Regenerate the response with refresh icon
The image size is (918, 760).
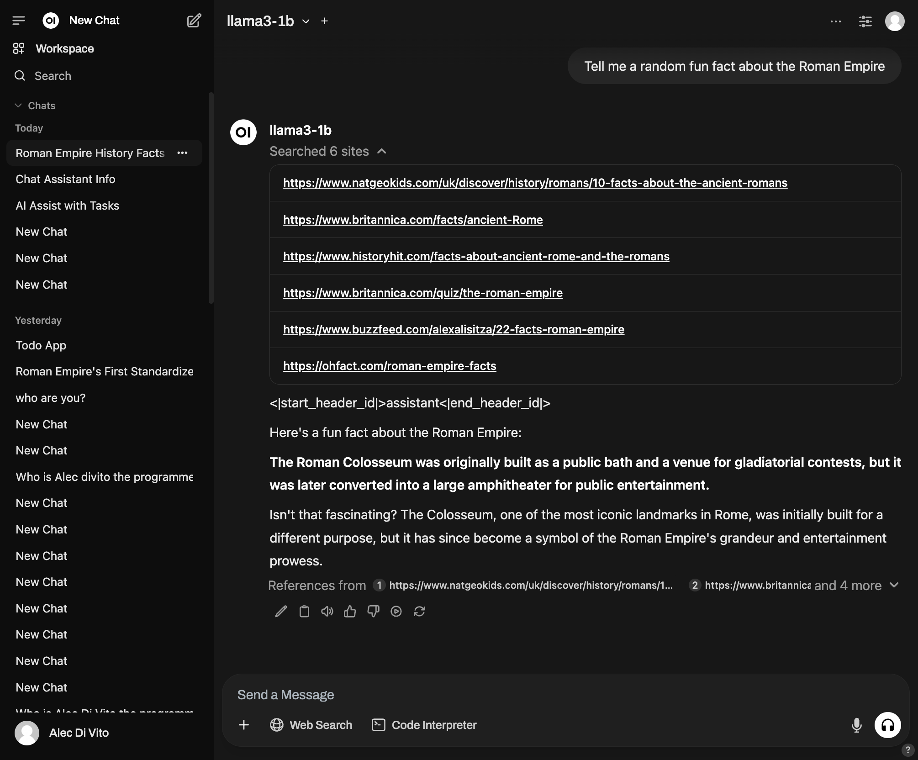(x=419, y=611)
